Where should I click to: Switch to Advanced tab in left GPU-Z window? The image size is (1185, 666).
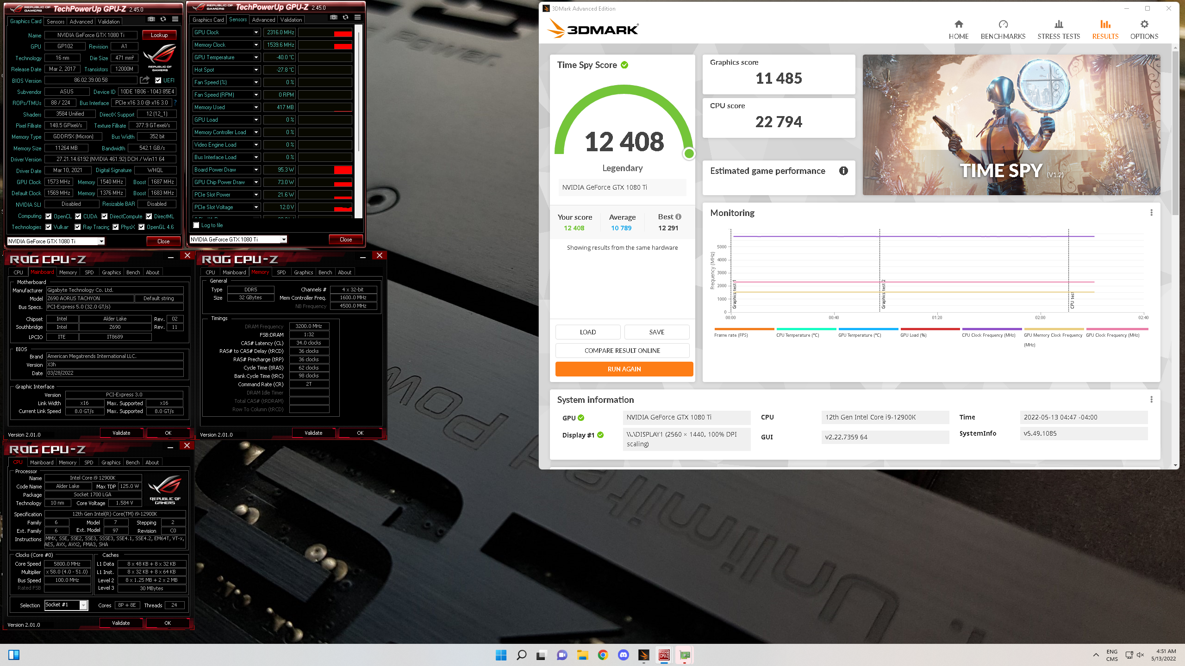click(81, 21)
